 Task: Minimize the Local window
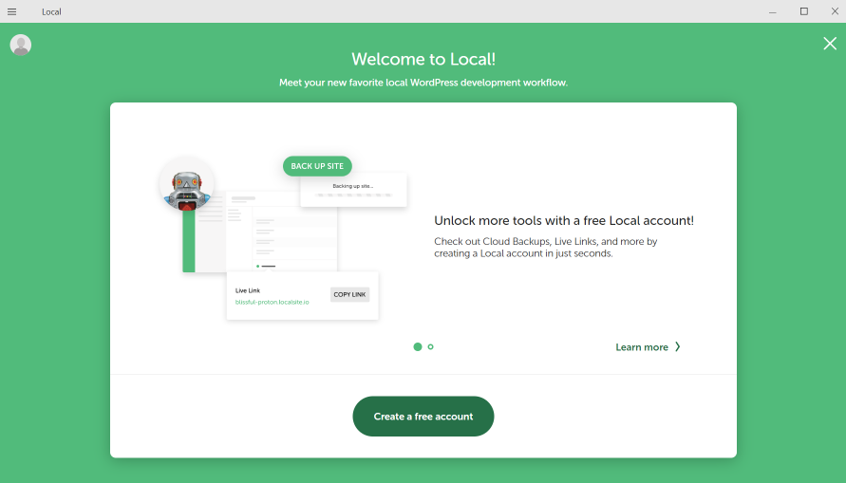(773, 11)
